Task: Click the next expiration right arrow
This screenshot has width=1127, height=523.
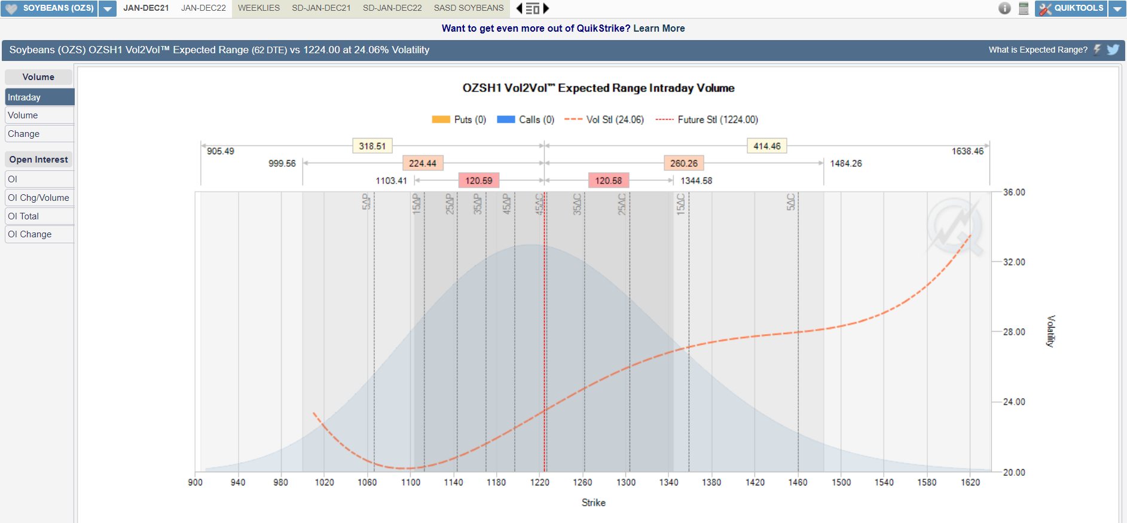Action: [546, 8]
